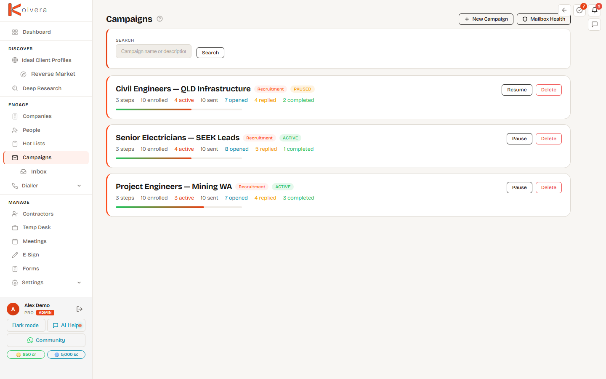Click the 5,000 sc balance pill
Viewport: 606px width, 379px height.
click(x=66, y=355)
